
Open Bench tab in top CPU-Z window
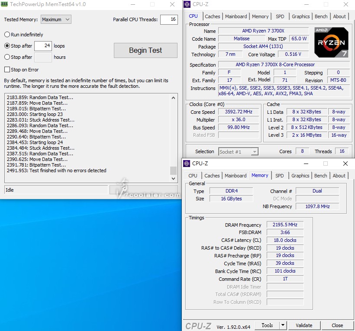321,16
